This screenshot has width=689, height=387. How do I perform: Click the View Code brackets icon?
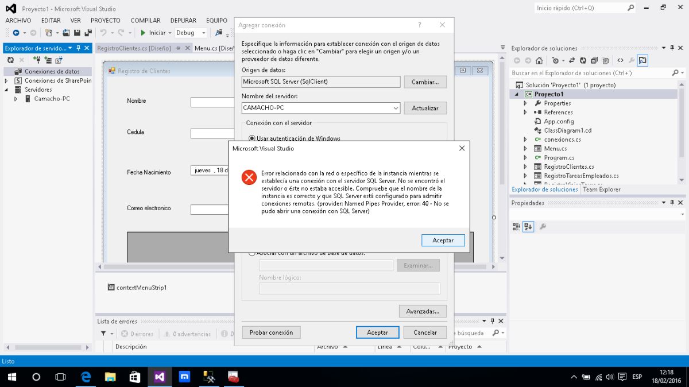coord(621,60)
